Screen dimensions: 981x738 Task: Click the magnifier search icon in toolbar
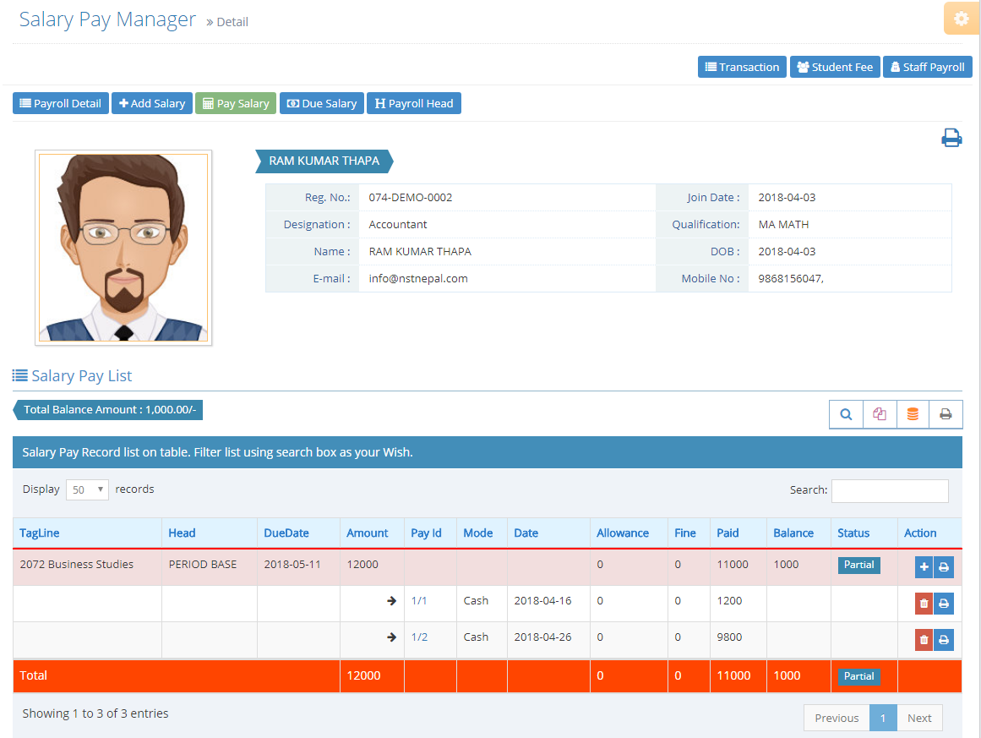(846, 414)
